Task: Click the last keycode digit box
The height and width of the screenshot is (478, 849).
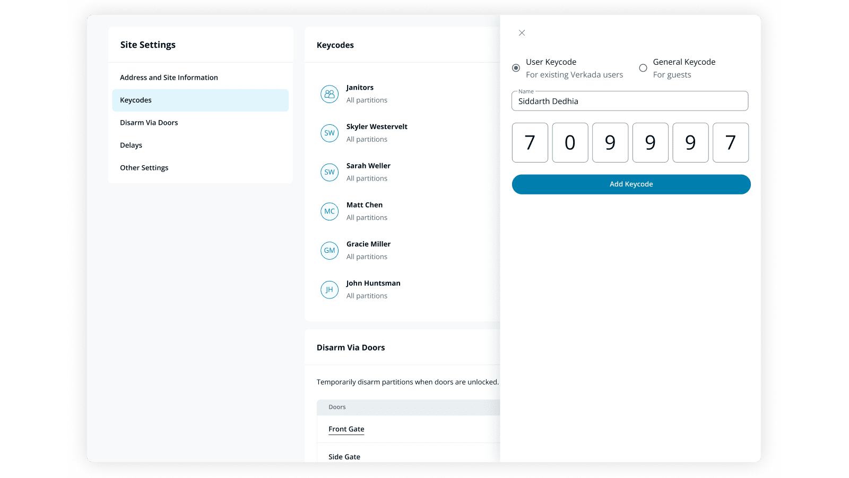Action: [730, 143]
